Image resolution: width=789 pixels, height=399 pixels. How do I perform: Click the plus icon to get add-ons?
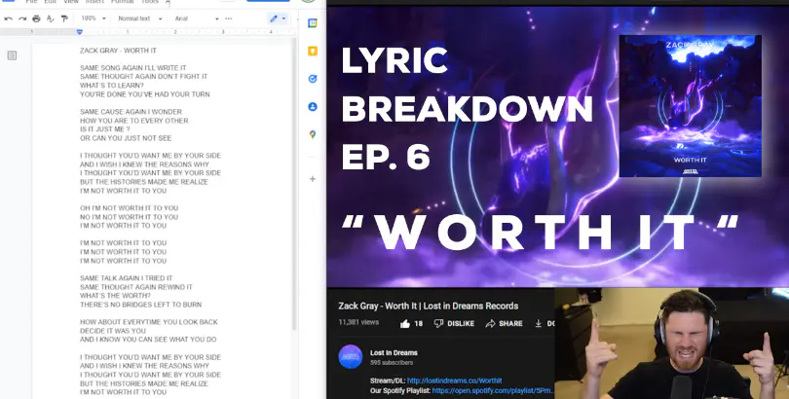[312, 179]
